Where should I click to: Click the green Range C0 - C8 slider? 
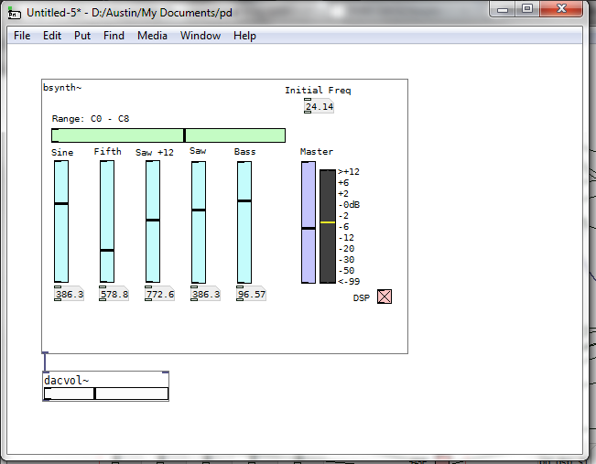pos(168,135)
